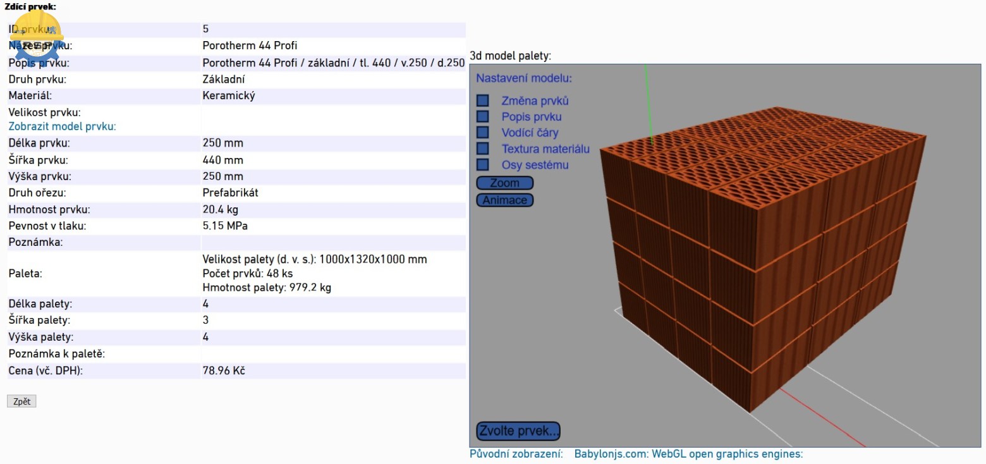Select the Popis prvku description value
The width and height of the screenshot is (986, 464).
coord(334,63)
